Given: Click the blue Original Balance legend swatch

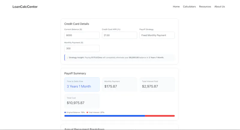Looking at the screenshot, I should tap(65, 112).
